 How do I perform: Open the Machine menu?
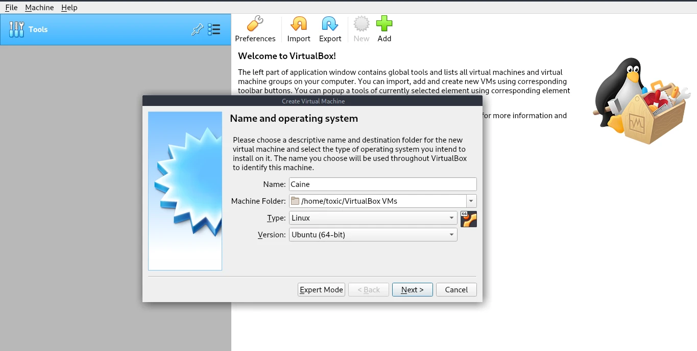point(39,7)
